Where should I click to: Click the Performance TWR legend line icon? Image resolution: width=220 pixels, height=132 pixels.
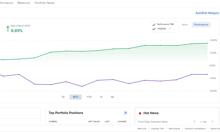point(154,24)
